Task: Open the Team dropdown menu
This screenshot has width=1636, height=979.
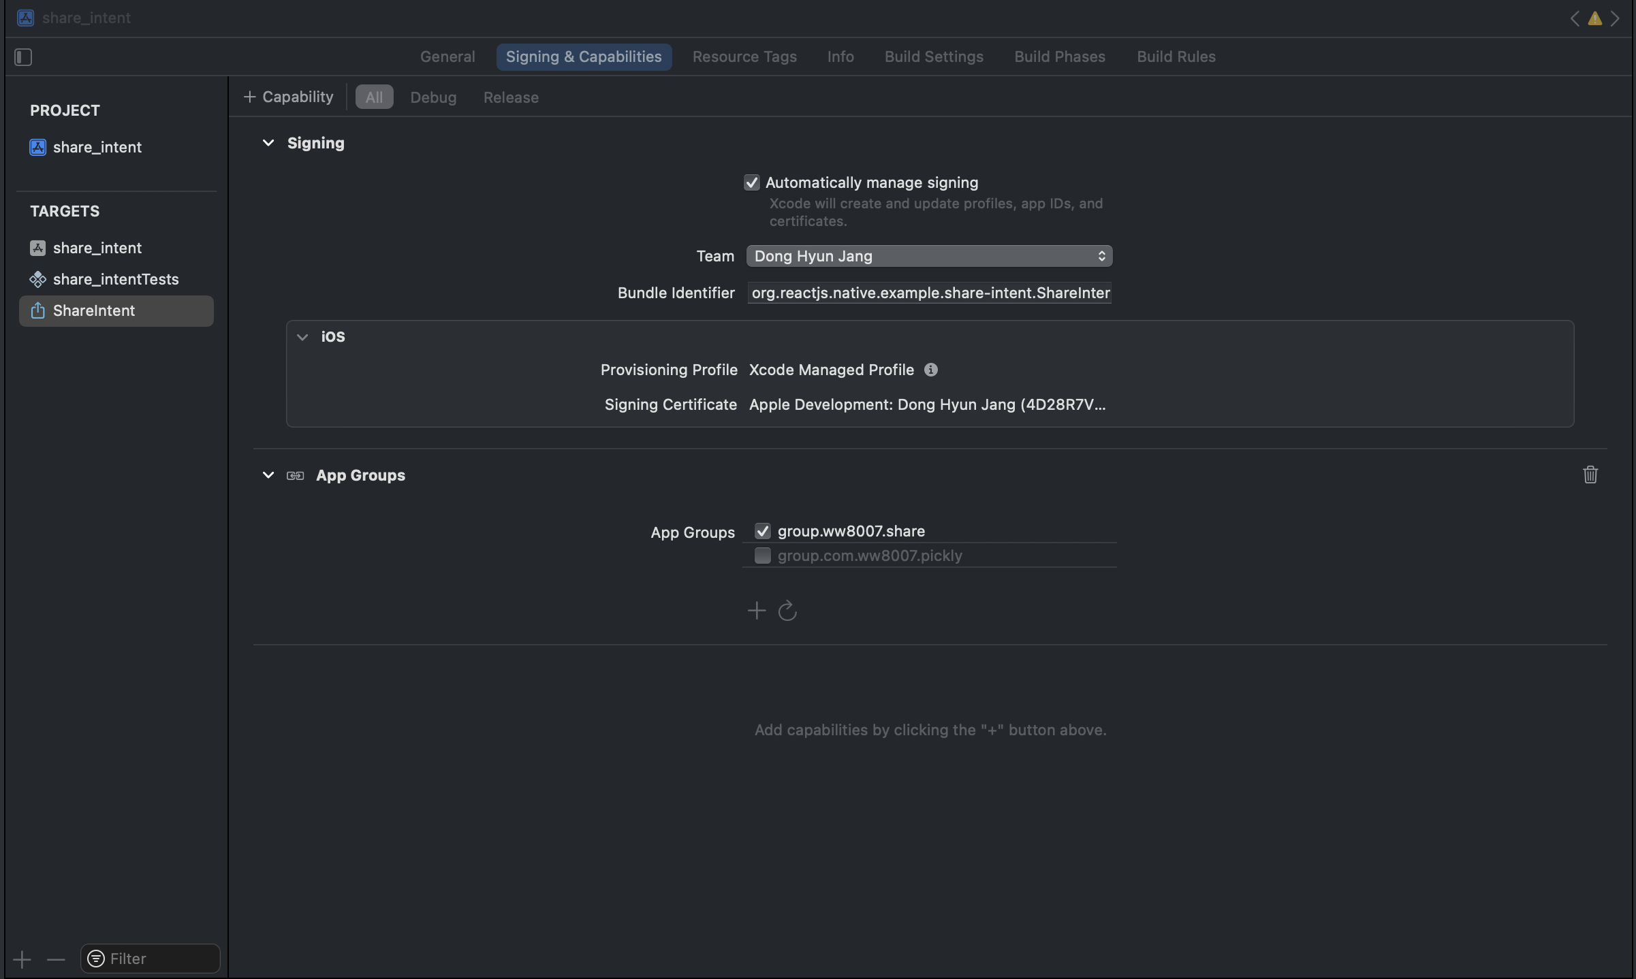Action: (929, 256)
